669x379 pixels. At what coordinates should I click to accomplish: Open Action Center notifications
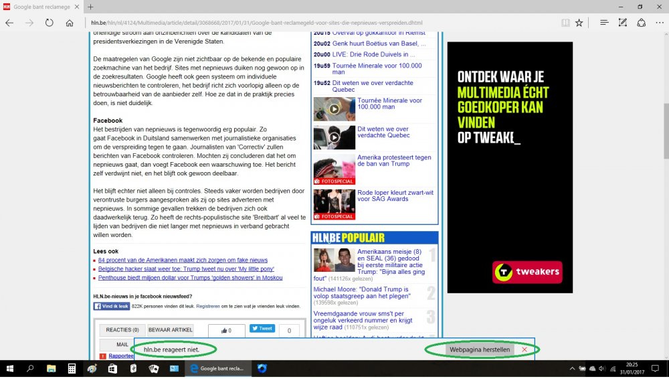pos(656,369)
